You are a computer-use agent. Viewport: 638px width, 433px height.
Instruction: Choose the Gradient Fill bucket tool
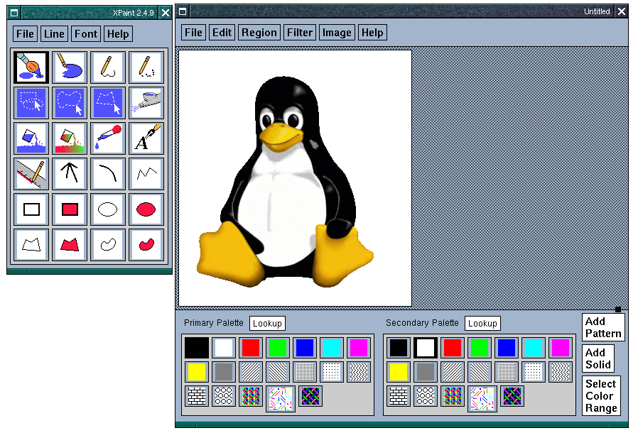(70, 138)
